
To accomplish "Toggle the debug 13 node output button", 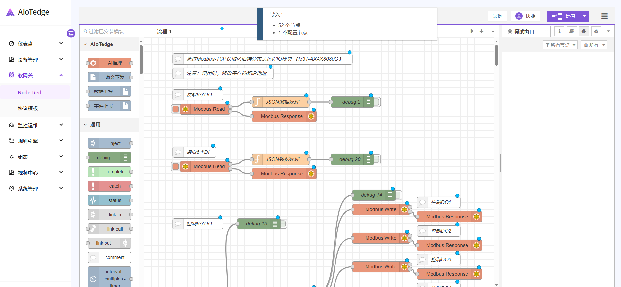I will click(284, 224).
